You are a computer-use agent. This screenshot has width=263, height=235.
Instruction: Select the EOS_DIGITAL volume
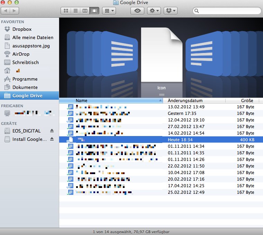[26, 131]
